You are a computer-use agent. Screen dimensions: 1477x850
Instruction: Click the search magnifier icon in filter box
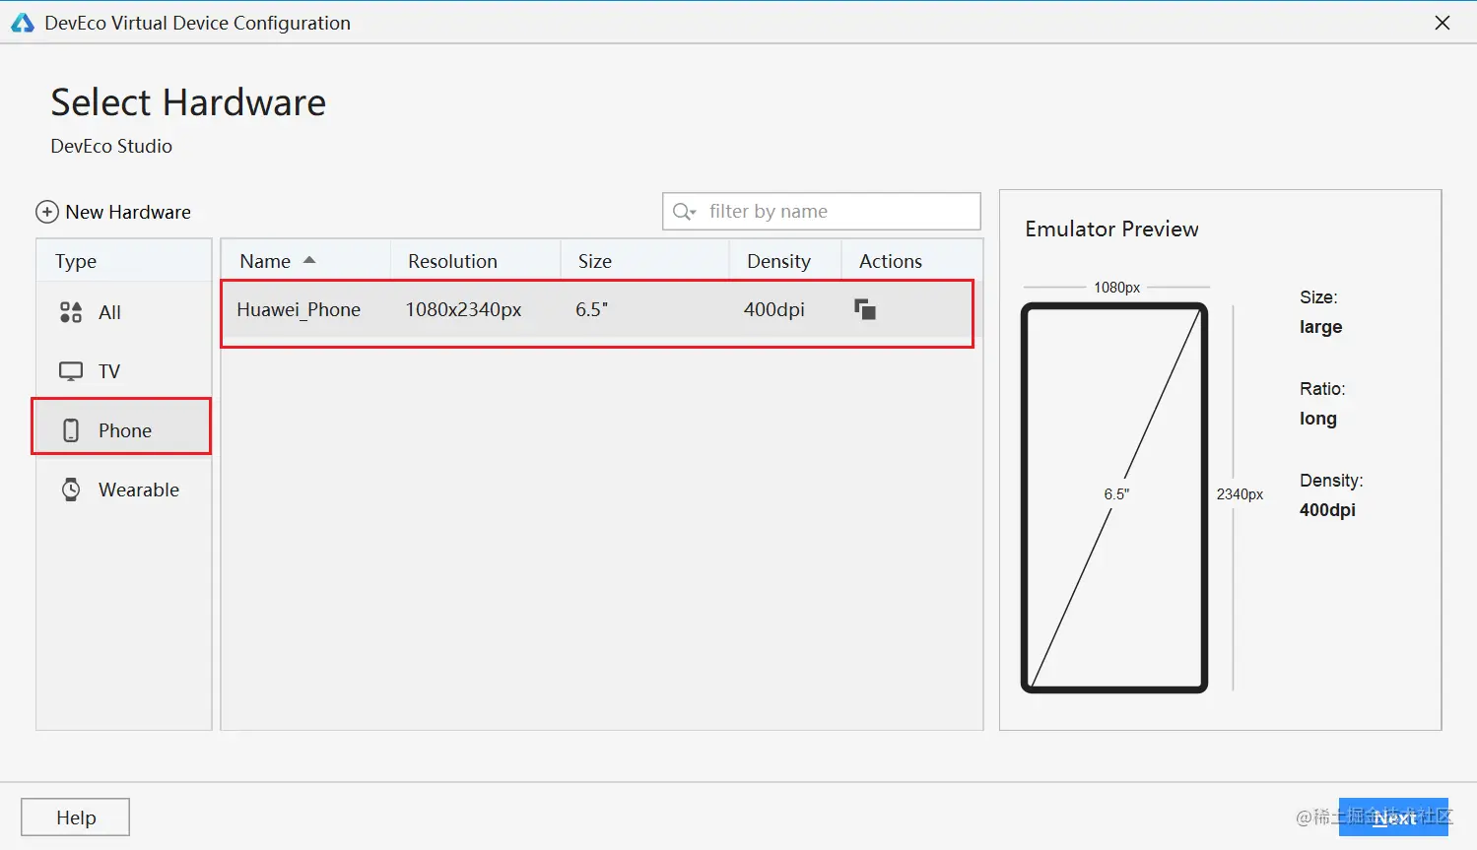click(684, 212)
